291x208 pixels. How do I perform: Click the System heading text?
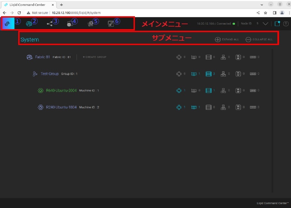coord(30,39)
